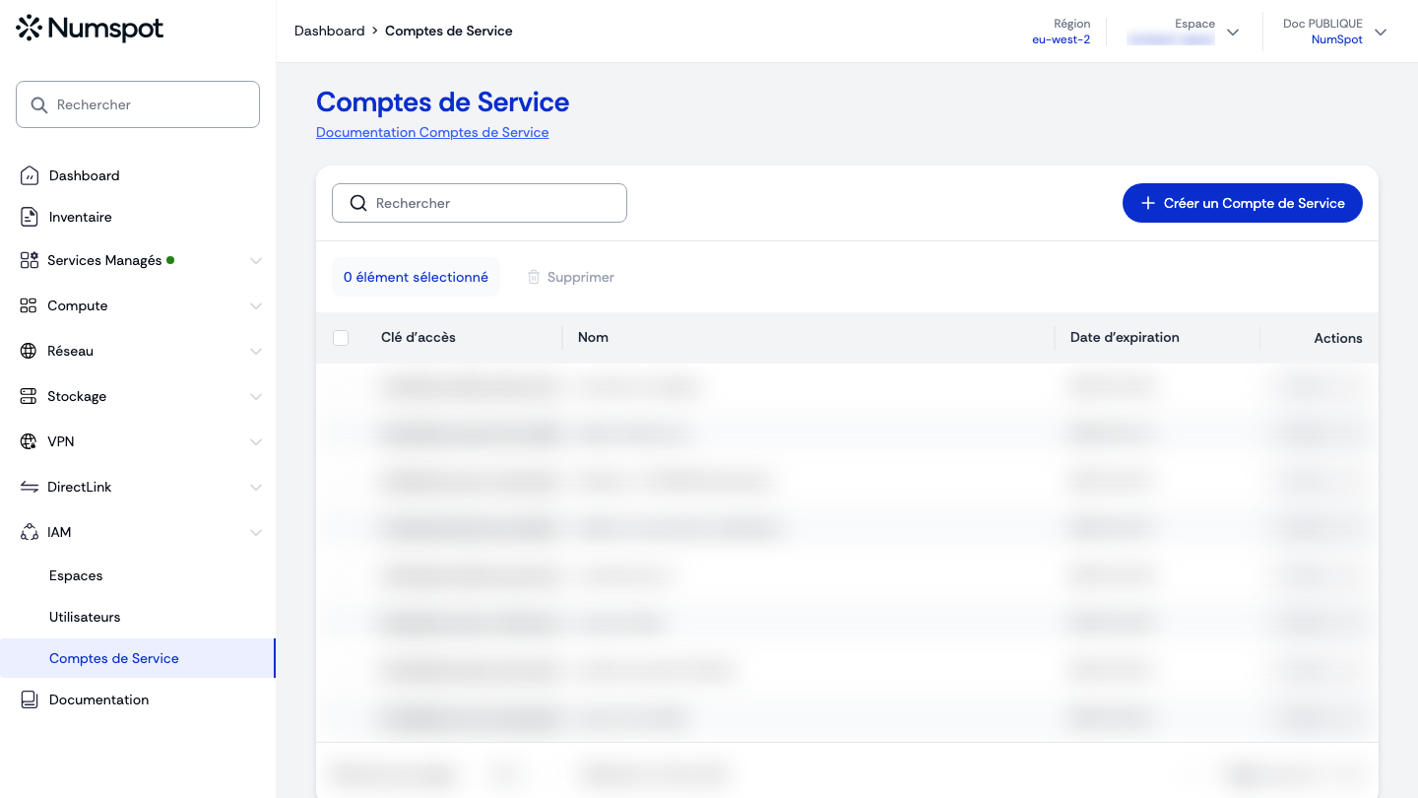Focus the table Rechercher search field
1418x798 pixels.
tap(480, 203)
